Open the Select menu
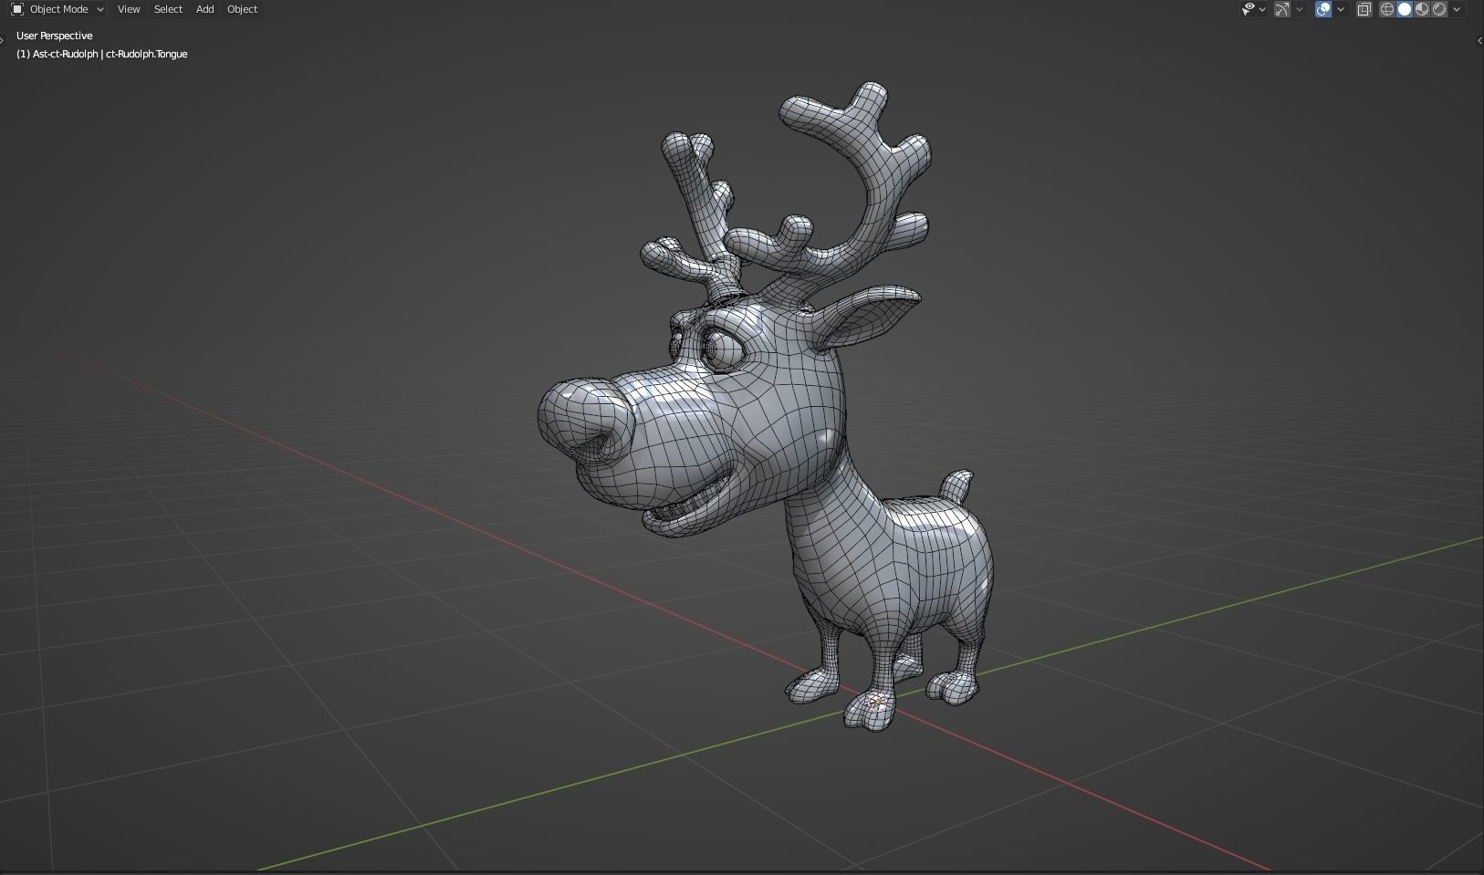Viewport: 1484px width, 875px height. 168,9
